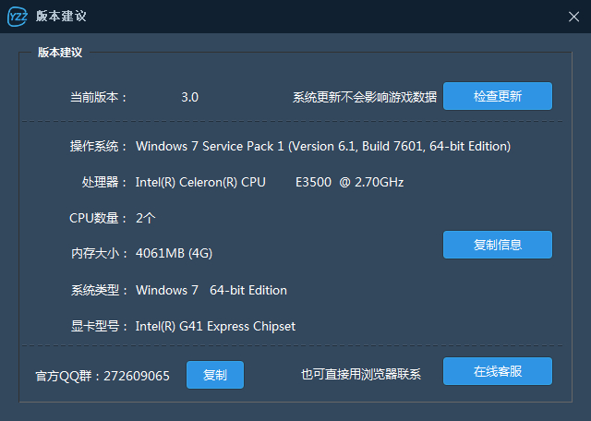
Task: Click the 操作系统 label
Action: tap(99, 146)
